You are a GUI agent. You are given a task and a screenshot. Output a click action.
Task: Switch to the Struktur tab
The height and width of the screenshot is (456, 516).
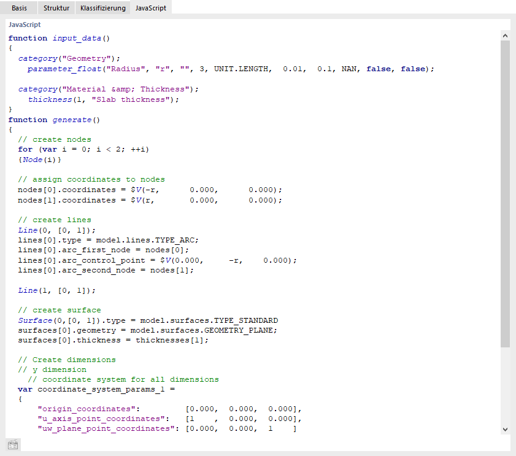pyautogui.click(x=56, y=8)
